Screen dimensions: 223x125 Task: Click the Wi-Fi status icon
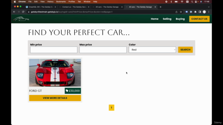coord(182,2)
